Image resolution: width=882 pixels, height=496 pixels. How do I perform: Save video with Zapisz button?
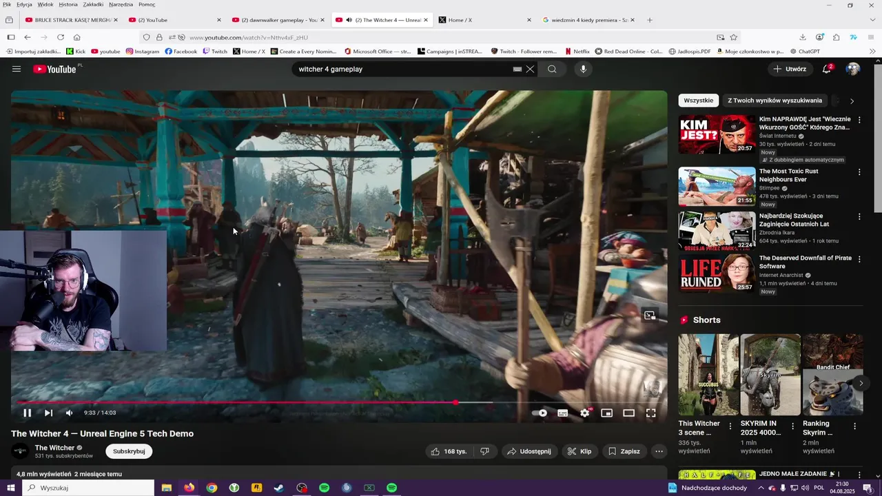(624, 451)
